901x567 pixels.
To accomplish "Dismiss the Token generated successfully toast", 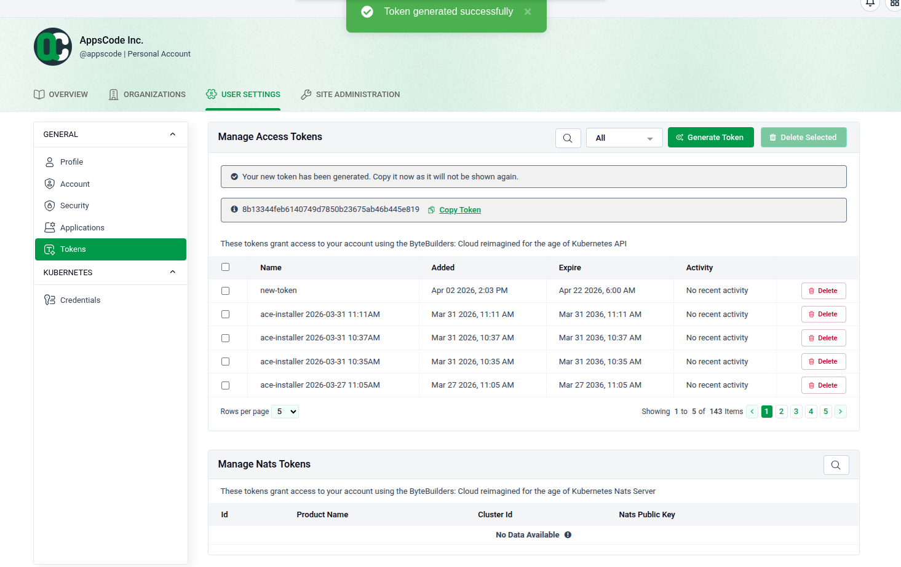I will pos(527,11).
